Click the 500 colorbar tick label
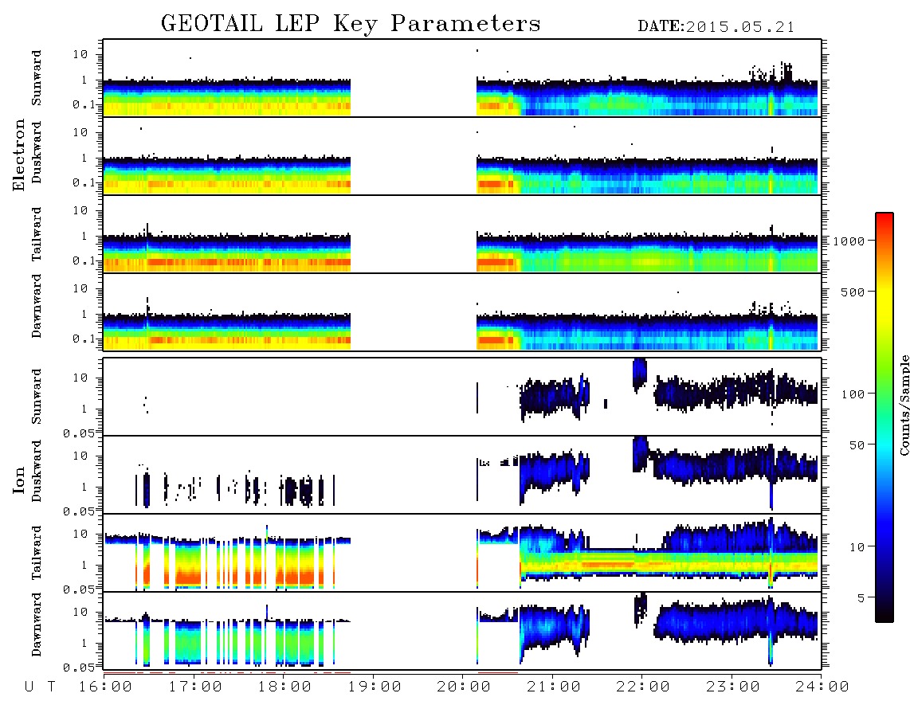 pos(853,292)
